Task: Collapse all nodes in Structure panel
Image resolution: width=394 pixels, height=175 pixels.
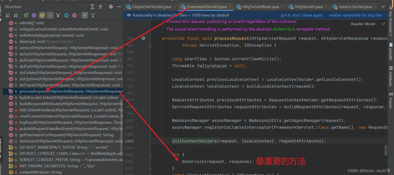Action: click(x=100, y=7)
